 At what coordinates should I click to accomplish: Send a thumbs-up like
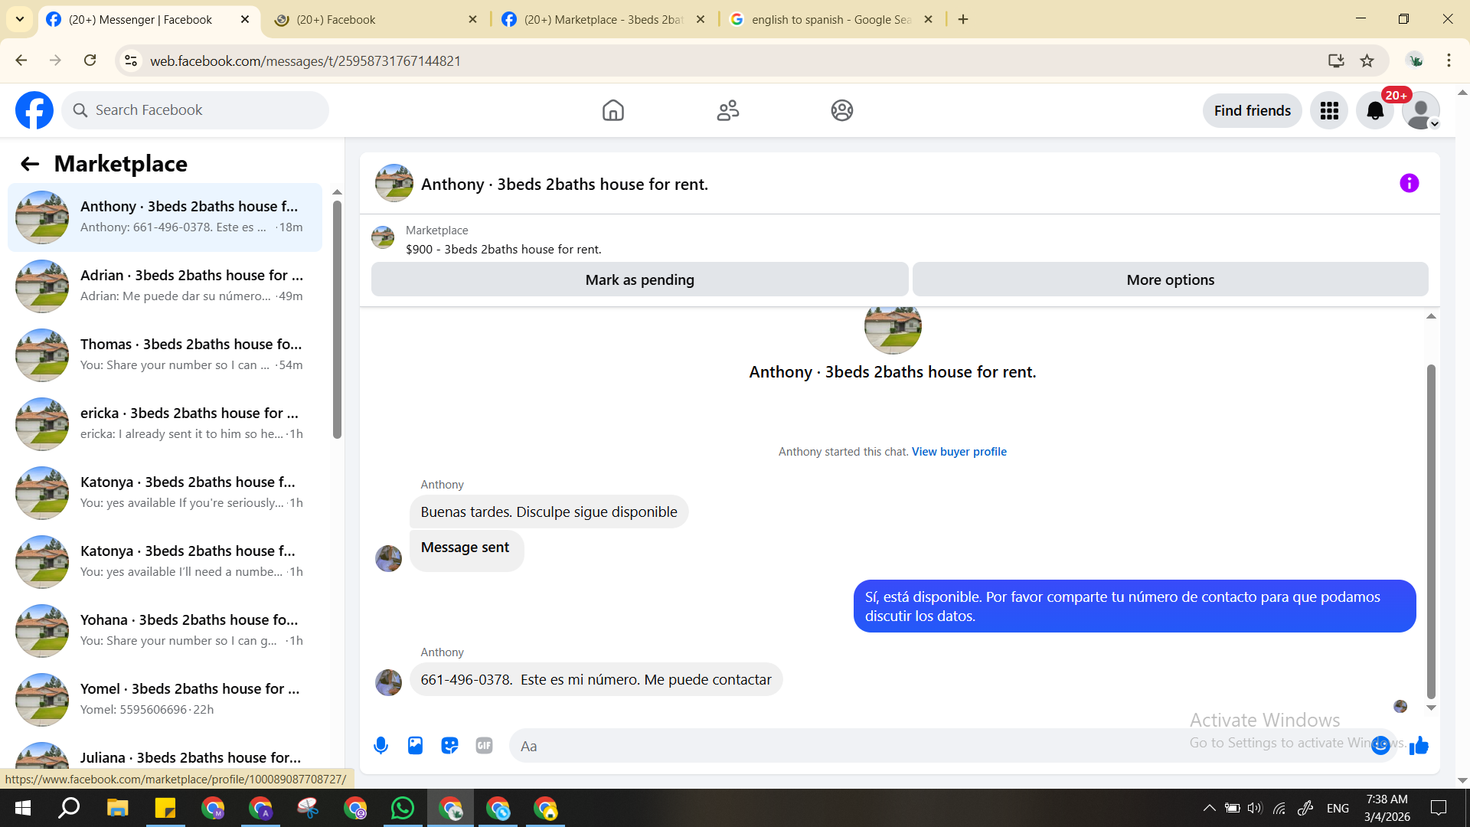[x=1419, y=745]
